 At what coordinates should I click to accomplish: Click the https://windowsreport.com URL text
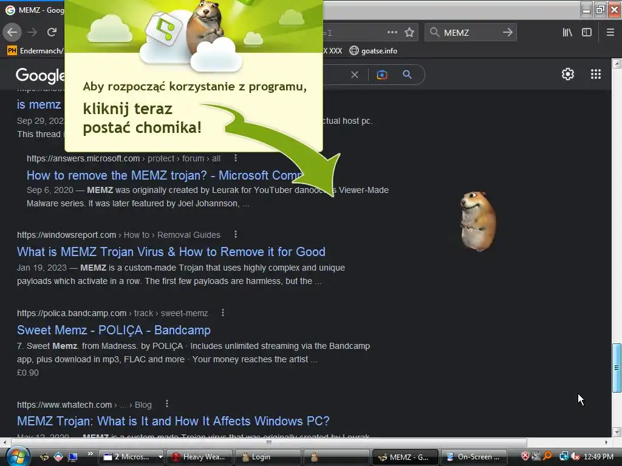pyautogui.click(x=66, y=235)
